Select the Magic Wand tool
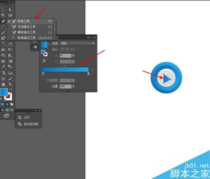The height and width of the screenshot is (179, 210). (3, 16)
